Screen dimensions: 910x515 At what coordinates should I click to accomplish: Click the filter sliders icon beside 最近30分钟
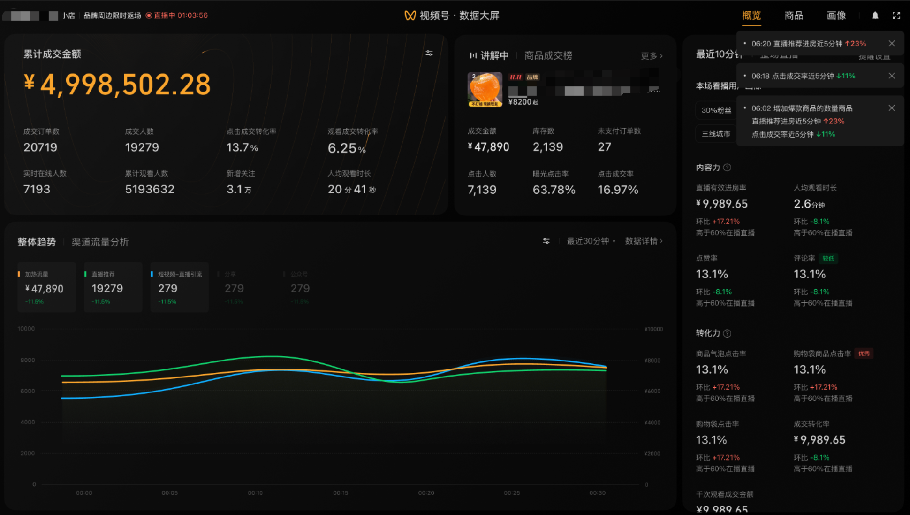click(x=546, y=241)
